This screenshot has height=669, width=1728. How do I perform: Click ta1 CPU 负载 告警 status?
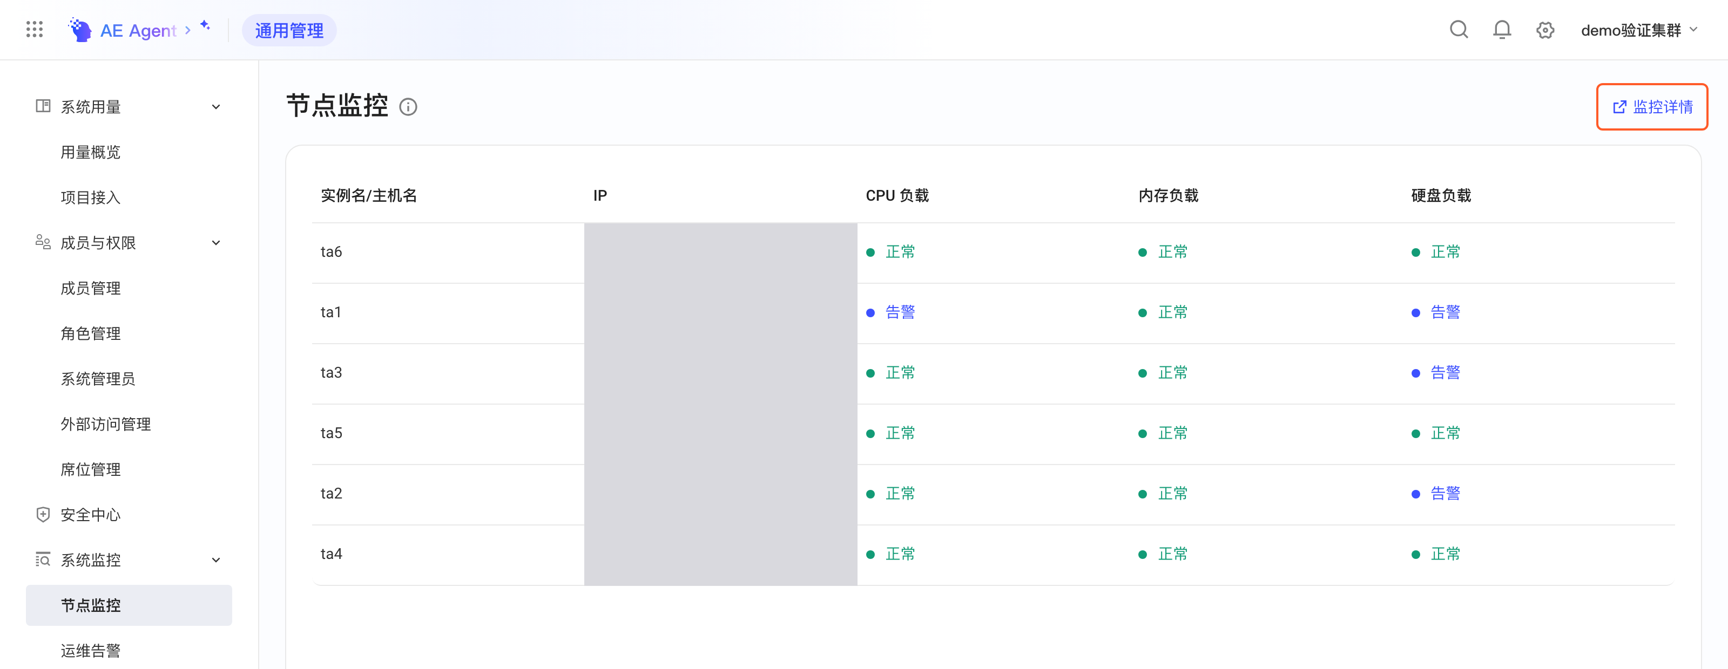[891, 312]
